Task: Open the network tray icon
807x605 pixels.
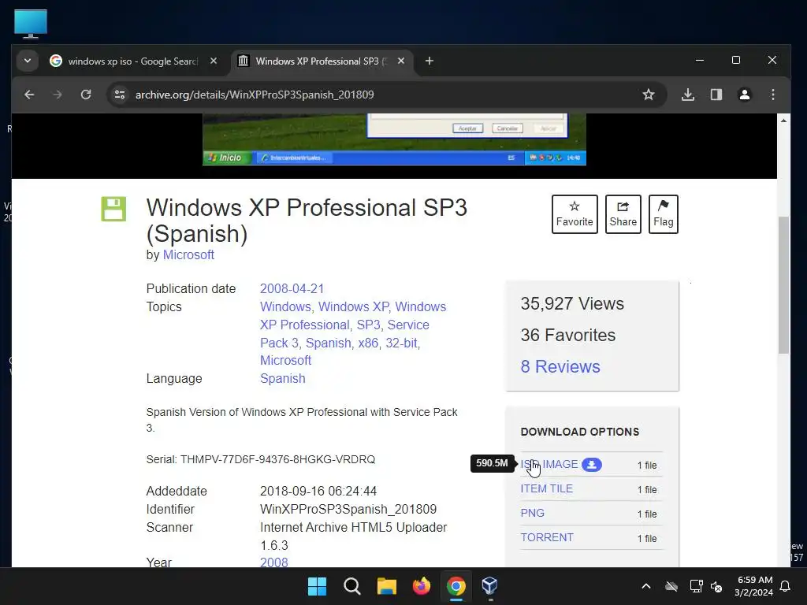Action: point(696,586)
